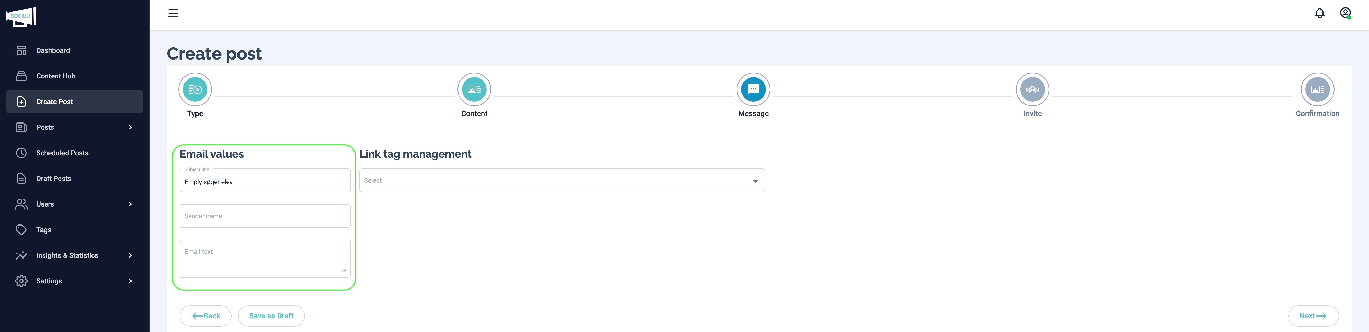Expand Insights & Statistics submenu
This screenshot has width=1369, height=332.
[x=130, y=256]
